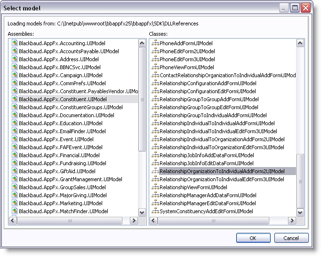Click Assemblies list scroll down arrow
The image size is (321, 256).
tap(142, 212)
